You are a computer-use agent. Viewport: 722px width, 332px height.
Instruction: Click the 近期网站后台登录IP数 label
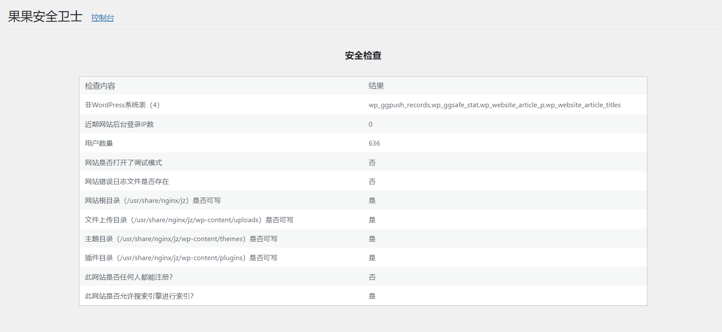point(119,124)
